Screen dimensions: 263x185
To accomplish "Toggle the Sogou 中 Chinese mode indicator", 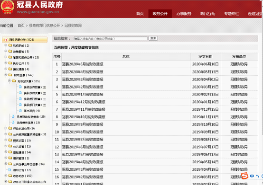I will click(252, 176).
